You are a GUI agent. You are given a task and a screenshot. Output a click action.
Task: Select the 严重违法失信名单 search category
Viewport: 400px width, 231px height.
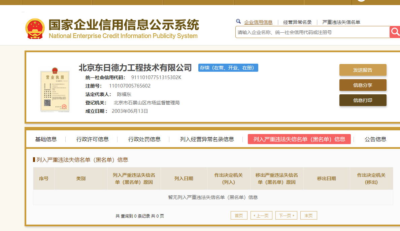pyautogui.click(x=341, y=22)
